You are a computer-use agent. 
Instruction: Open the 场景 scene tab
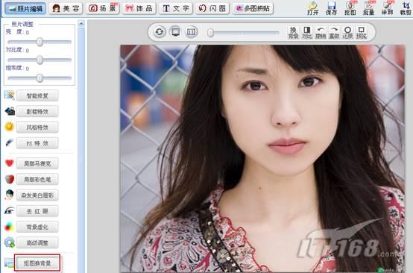[103, 8]
